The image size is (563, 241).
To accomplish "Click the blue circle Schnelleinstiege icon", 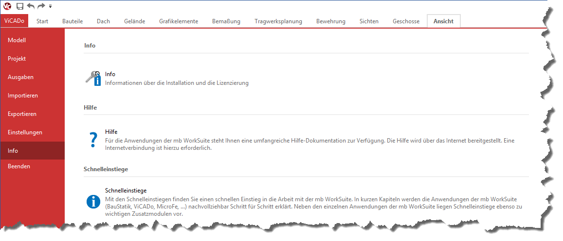I will tap(93, 201).
